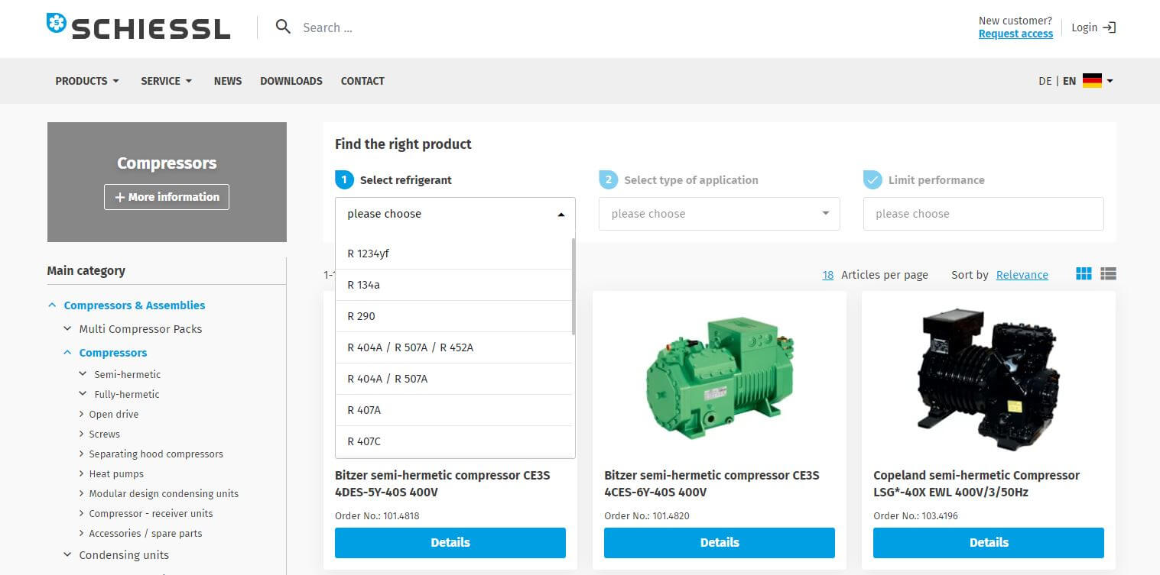
Task: Click the search magnifier icon
Action: click(283, 27)
